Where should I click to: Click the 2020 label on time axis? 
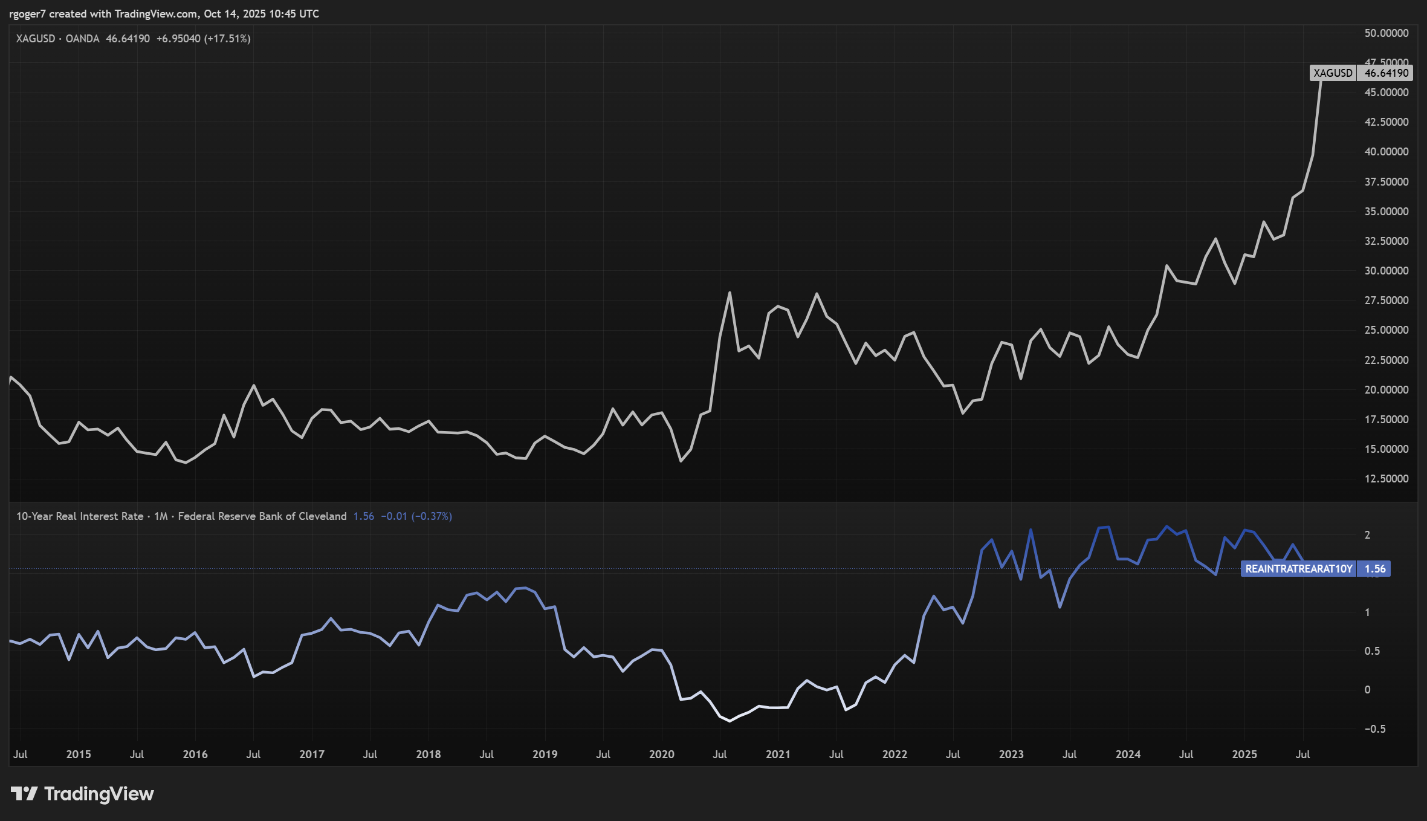tap(661, 754)
